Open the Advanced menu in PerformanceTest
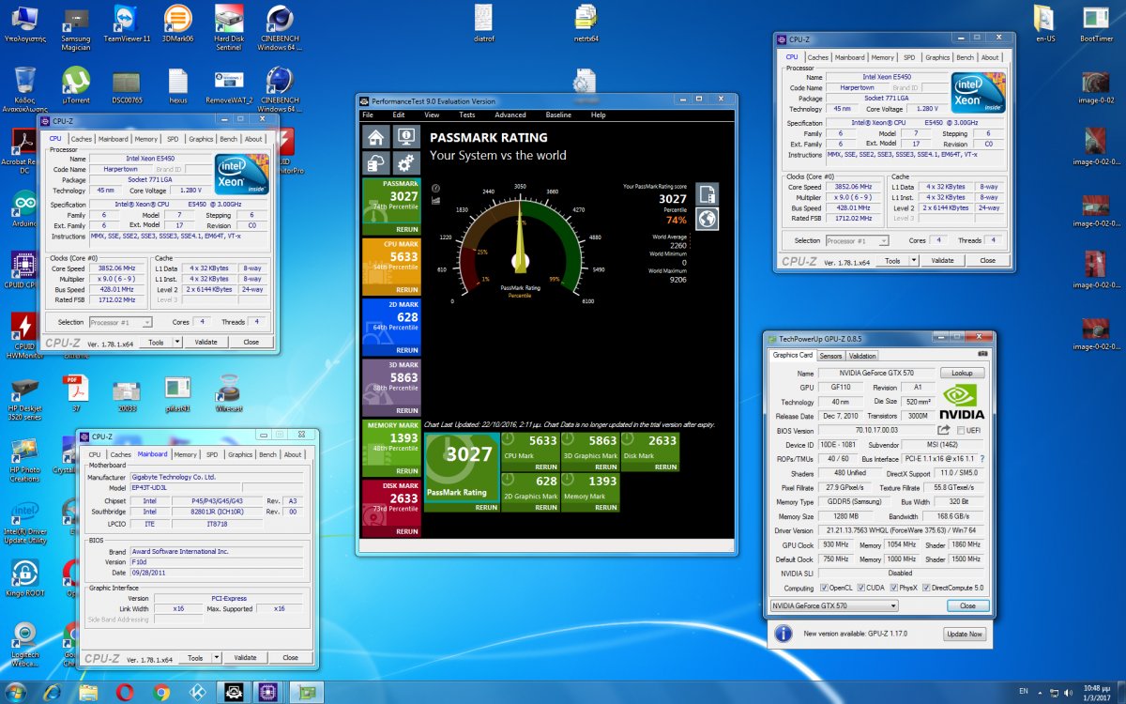This screenshot has width=1126, height=704. 510,115
